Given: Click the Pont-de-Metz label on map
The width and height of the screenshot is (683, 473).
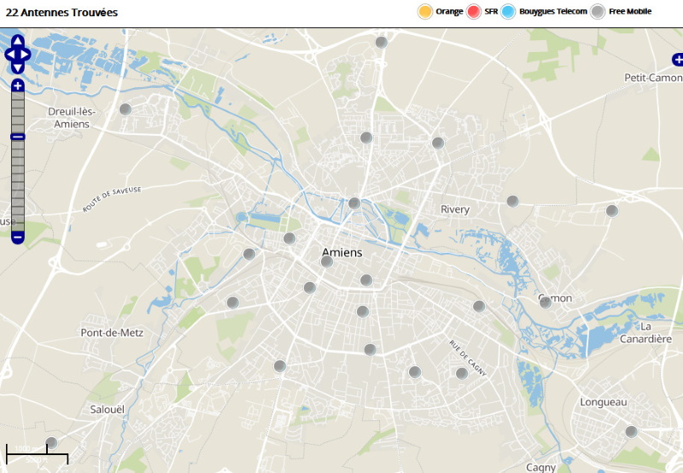Looking at the screenshot, I should click(x=112, y=332).
